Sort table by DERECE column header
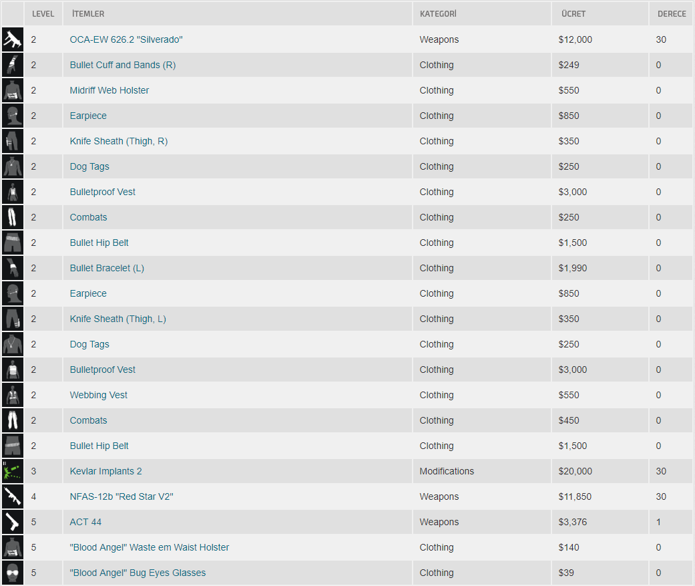Image resolution: width=695 pixels, height=586 pixels. [x=672, y=14]
